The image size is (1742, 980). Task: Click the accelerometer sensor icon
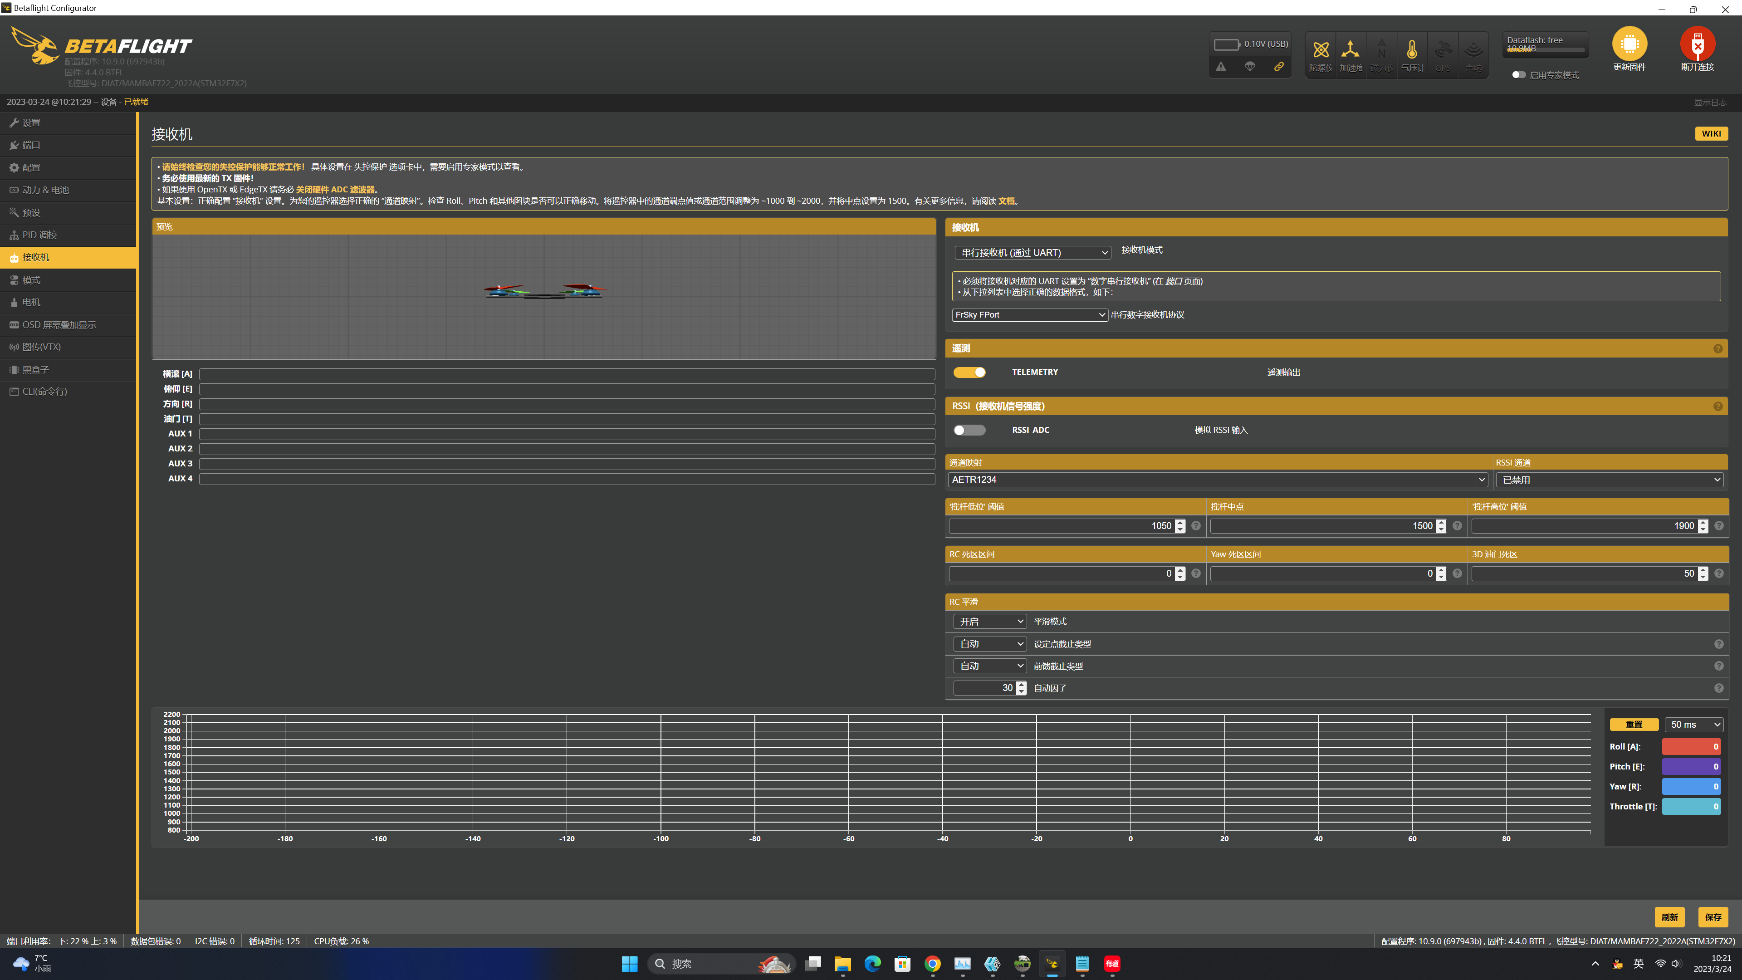[x=1351, y=50]
